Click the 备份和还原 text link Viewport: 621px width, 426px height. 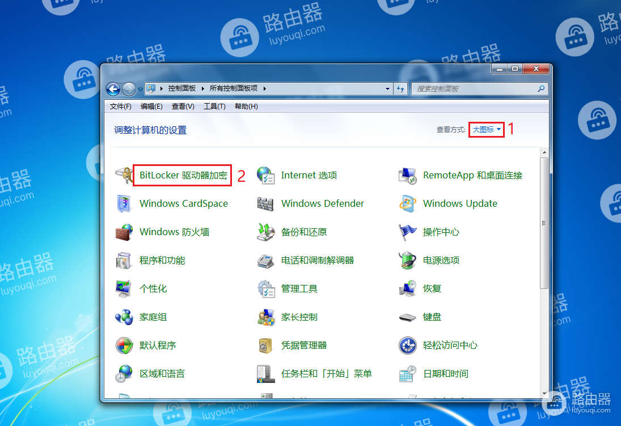(304, 232)
